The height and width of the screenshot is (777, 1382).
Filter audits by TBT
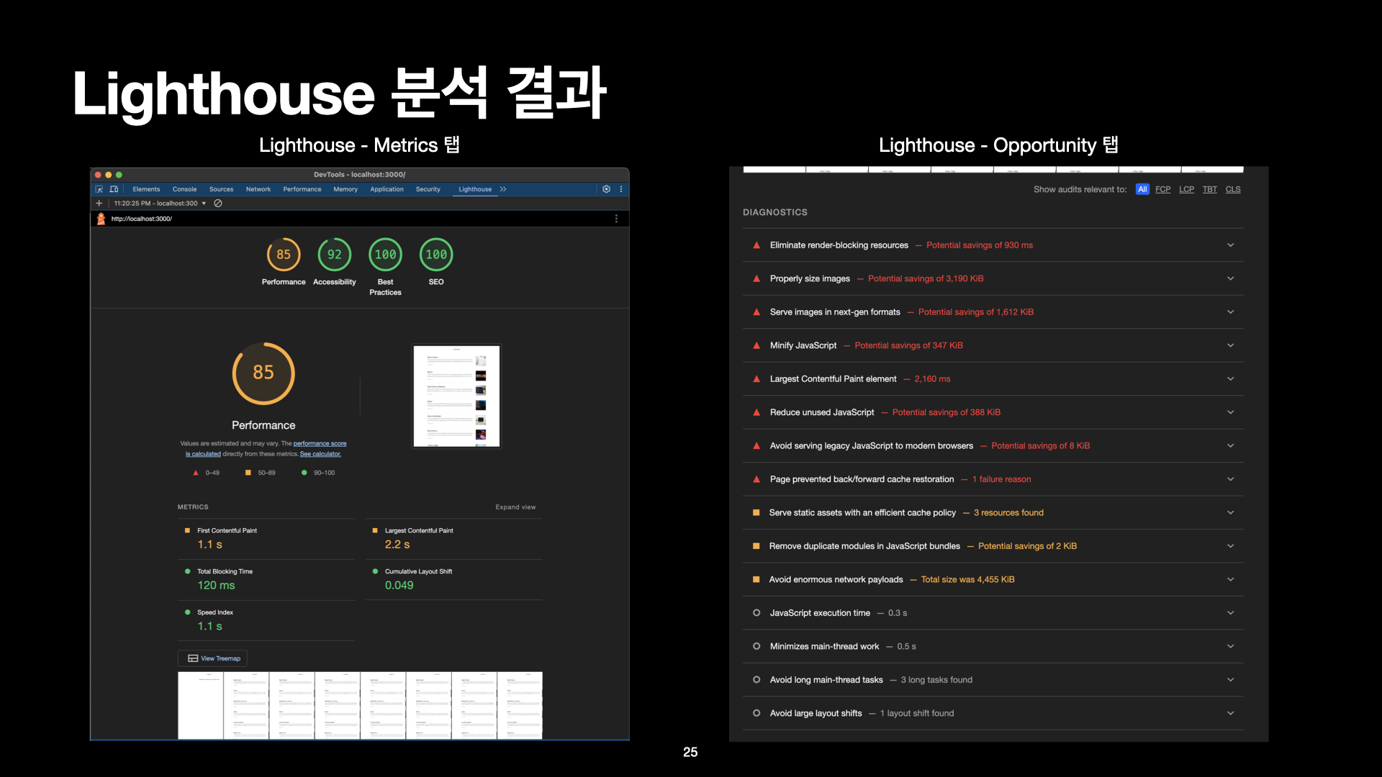click(1210, 189)
